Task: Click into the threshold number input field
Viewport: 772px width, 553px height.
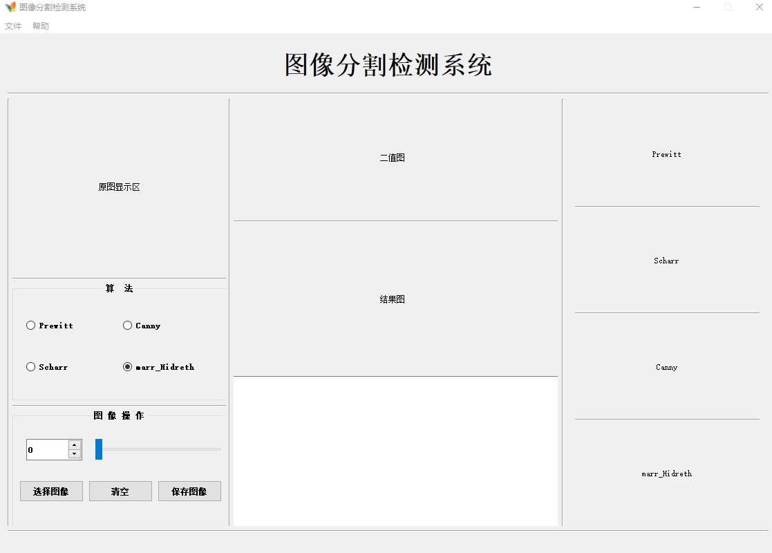Action: [x=47, y=450]
